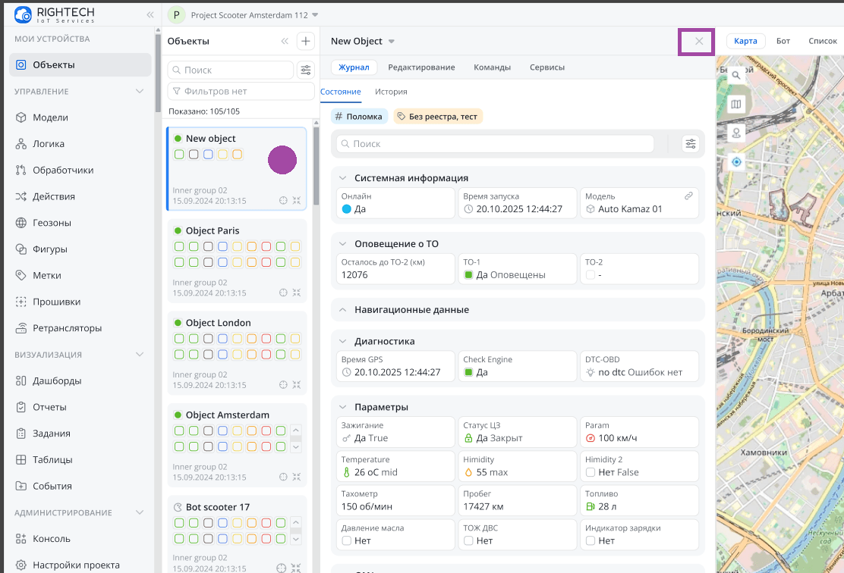Open the История sub-tab
Image resolution: width=844 pixels, height=573 pixels.
tap(391, 92)
